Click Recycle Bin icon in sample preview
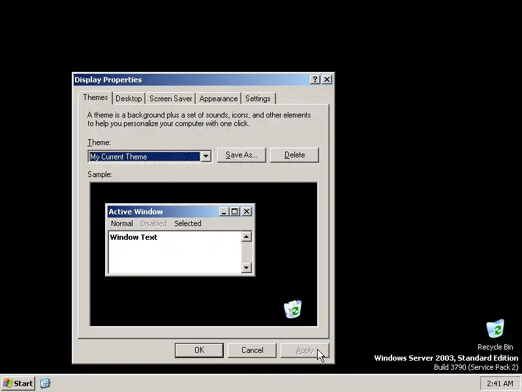 (x=292, y=309)
